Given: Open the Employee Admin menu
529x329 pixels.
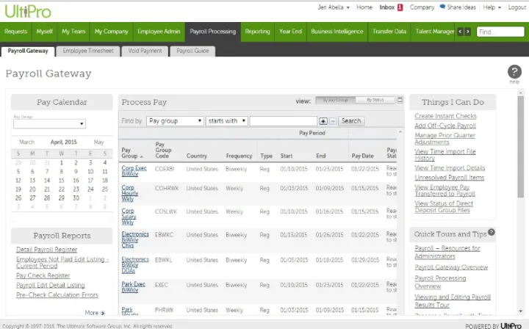Looking at the screenshot, I should [159, 32].
